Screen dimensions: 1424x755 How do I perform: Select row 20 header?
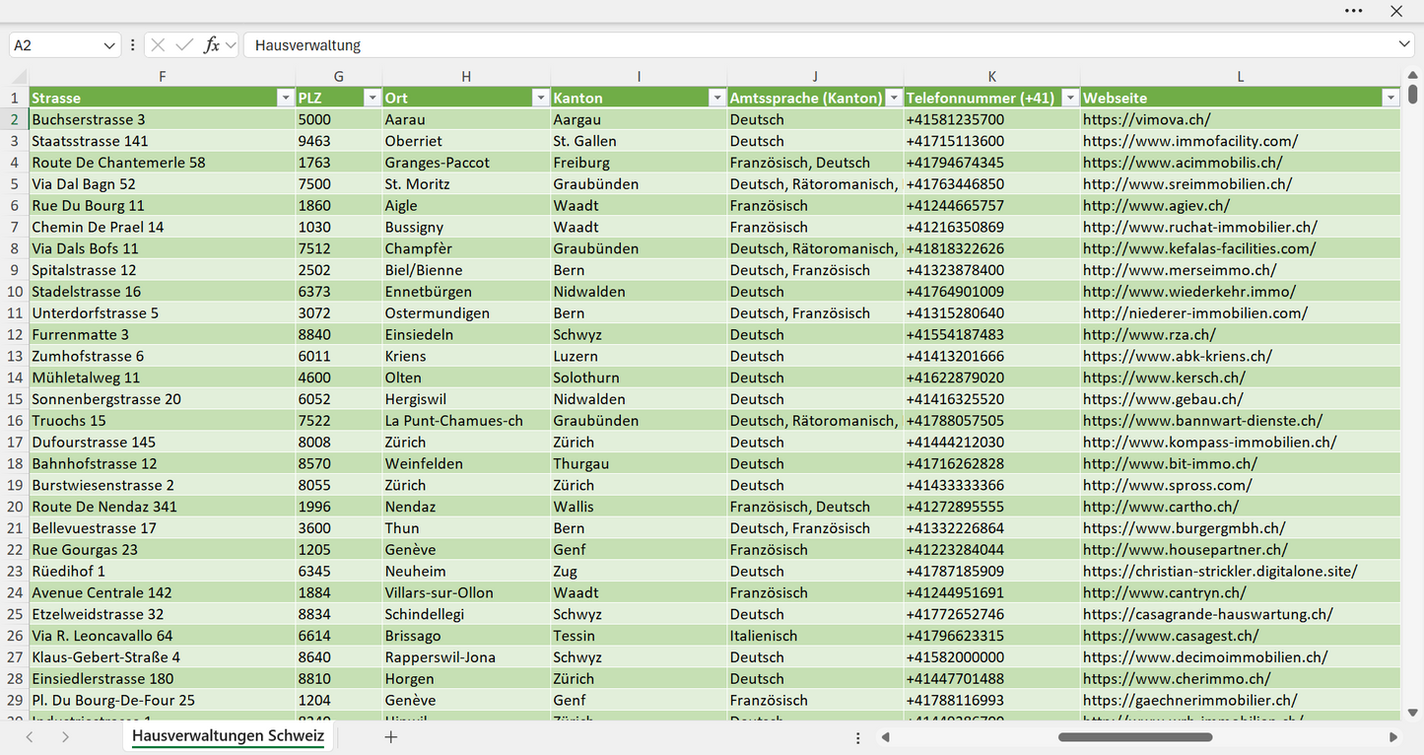(15, 507)
